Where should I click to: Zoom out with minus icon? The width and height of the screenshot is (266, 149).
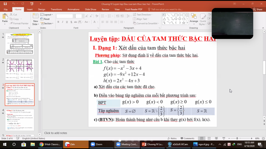[x=229, y=138]
